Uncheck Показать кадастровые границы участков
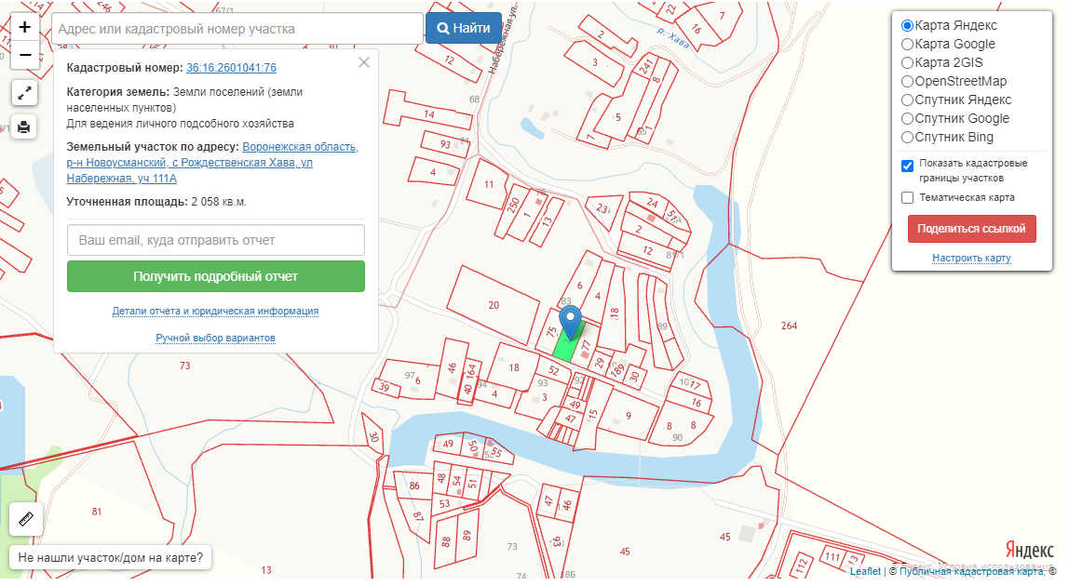Screen dimensions: 1069x586 [907, 166]
